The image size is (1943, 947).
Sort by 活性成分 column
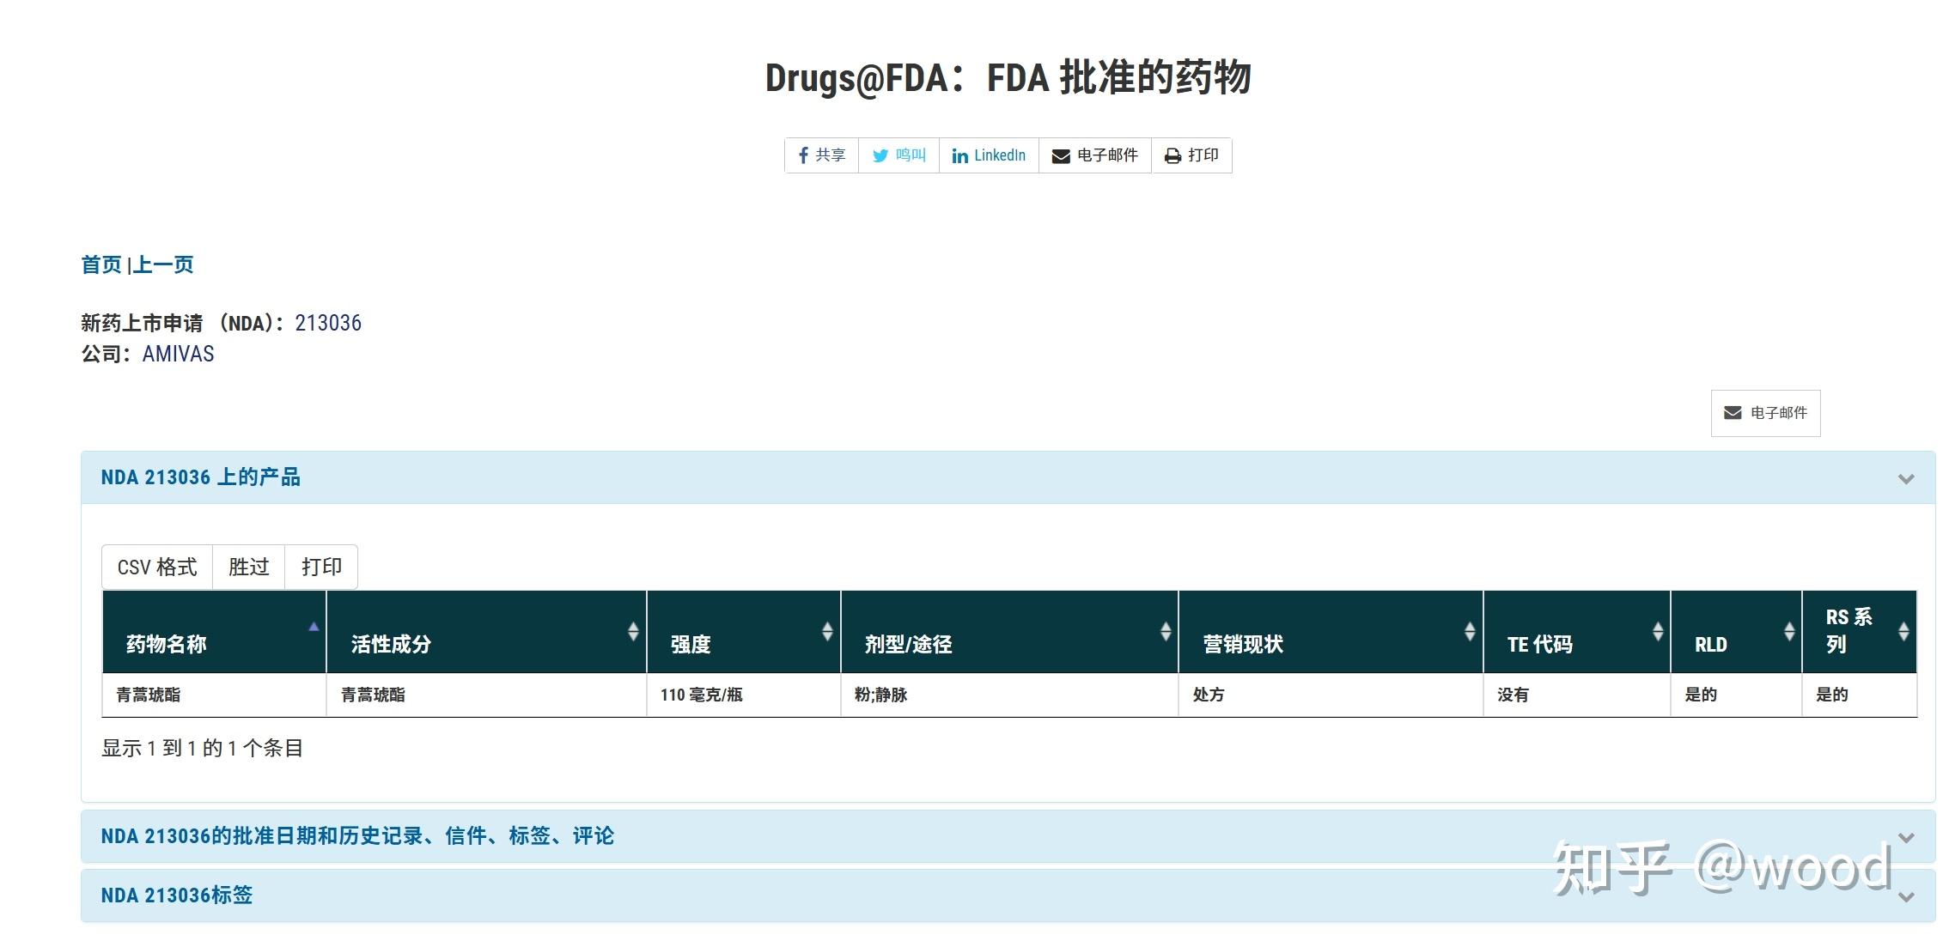(486, 632)
